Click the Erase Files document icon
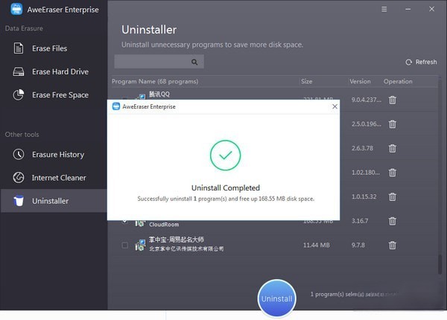Viewport: 447px width, 320px height. click(x=19, y=48)
